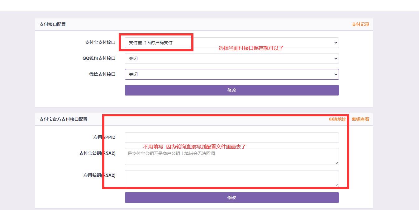Click the 支付宝公钥(RSA2) label

[98, 153]
